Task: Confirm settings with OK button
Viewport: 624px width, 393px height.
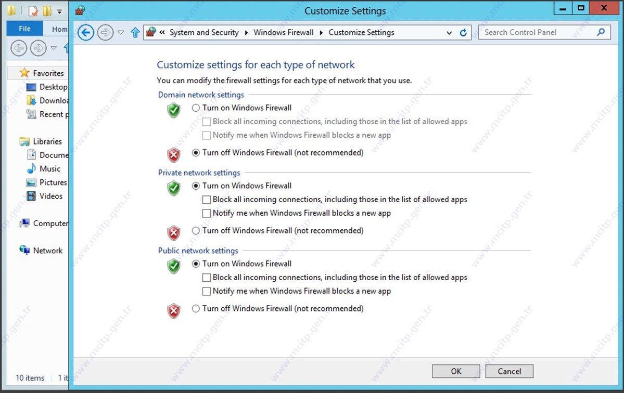Action: click(456, 371)
